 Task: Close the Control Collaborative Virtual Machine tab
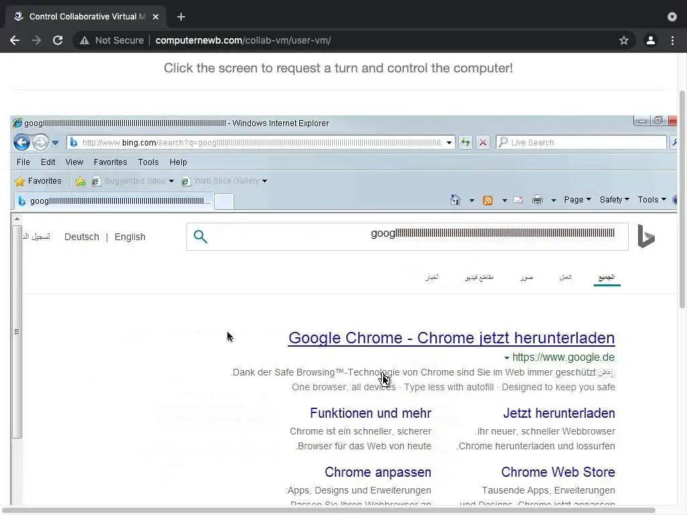pyautogui.click(x=156, y=17)
